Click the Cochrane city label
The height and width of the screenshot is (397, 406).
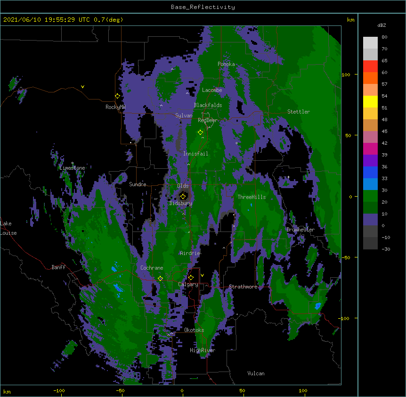152,268
